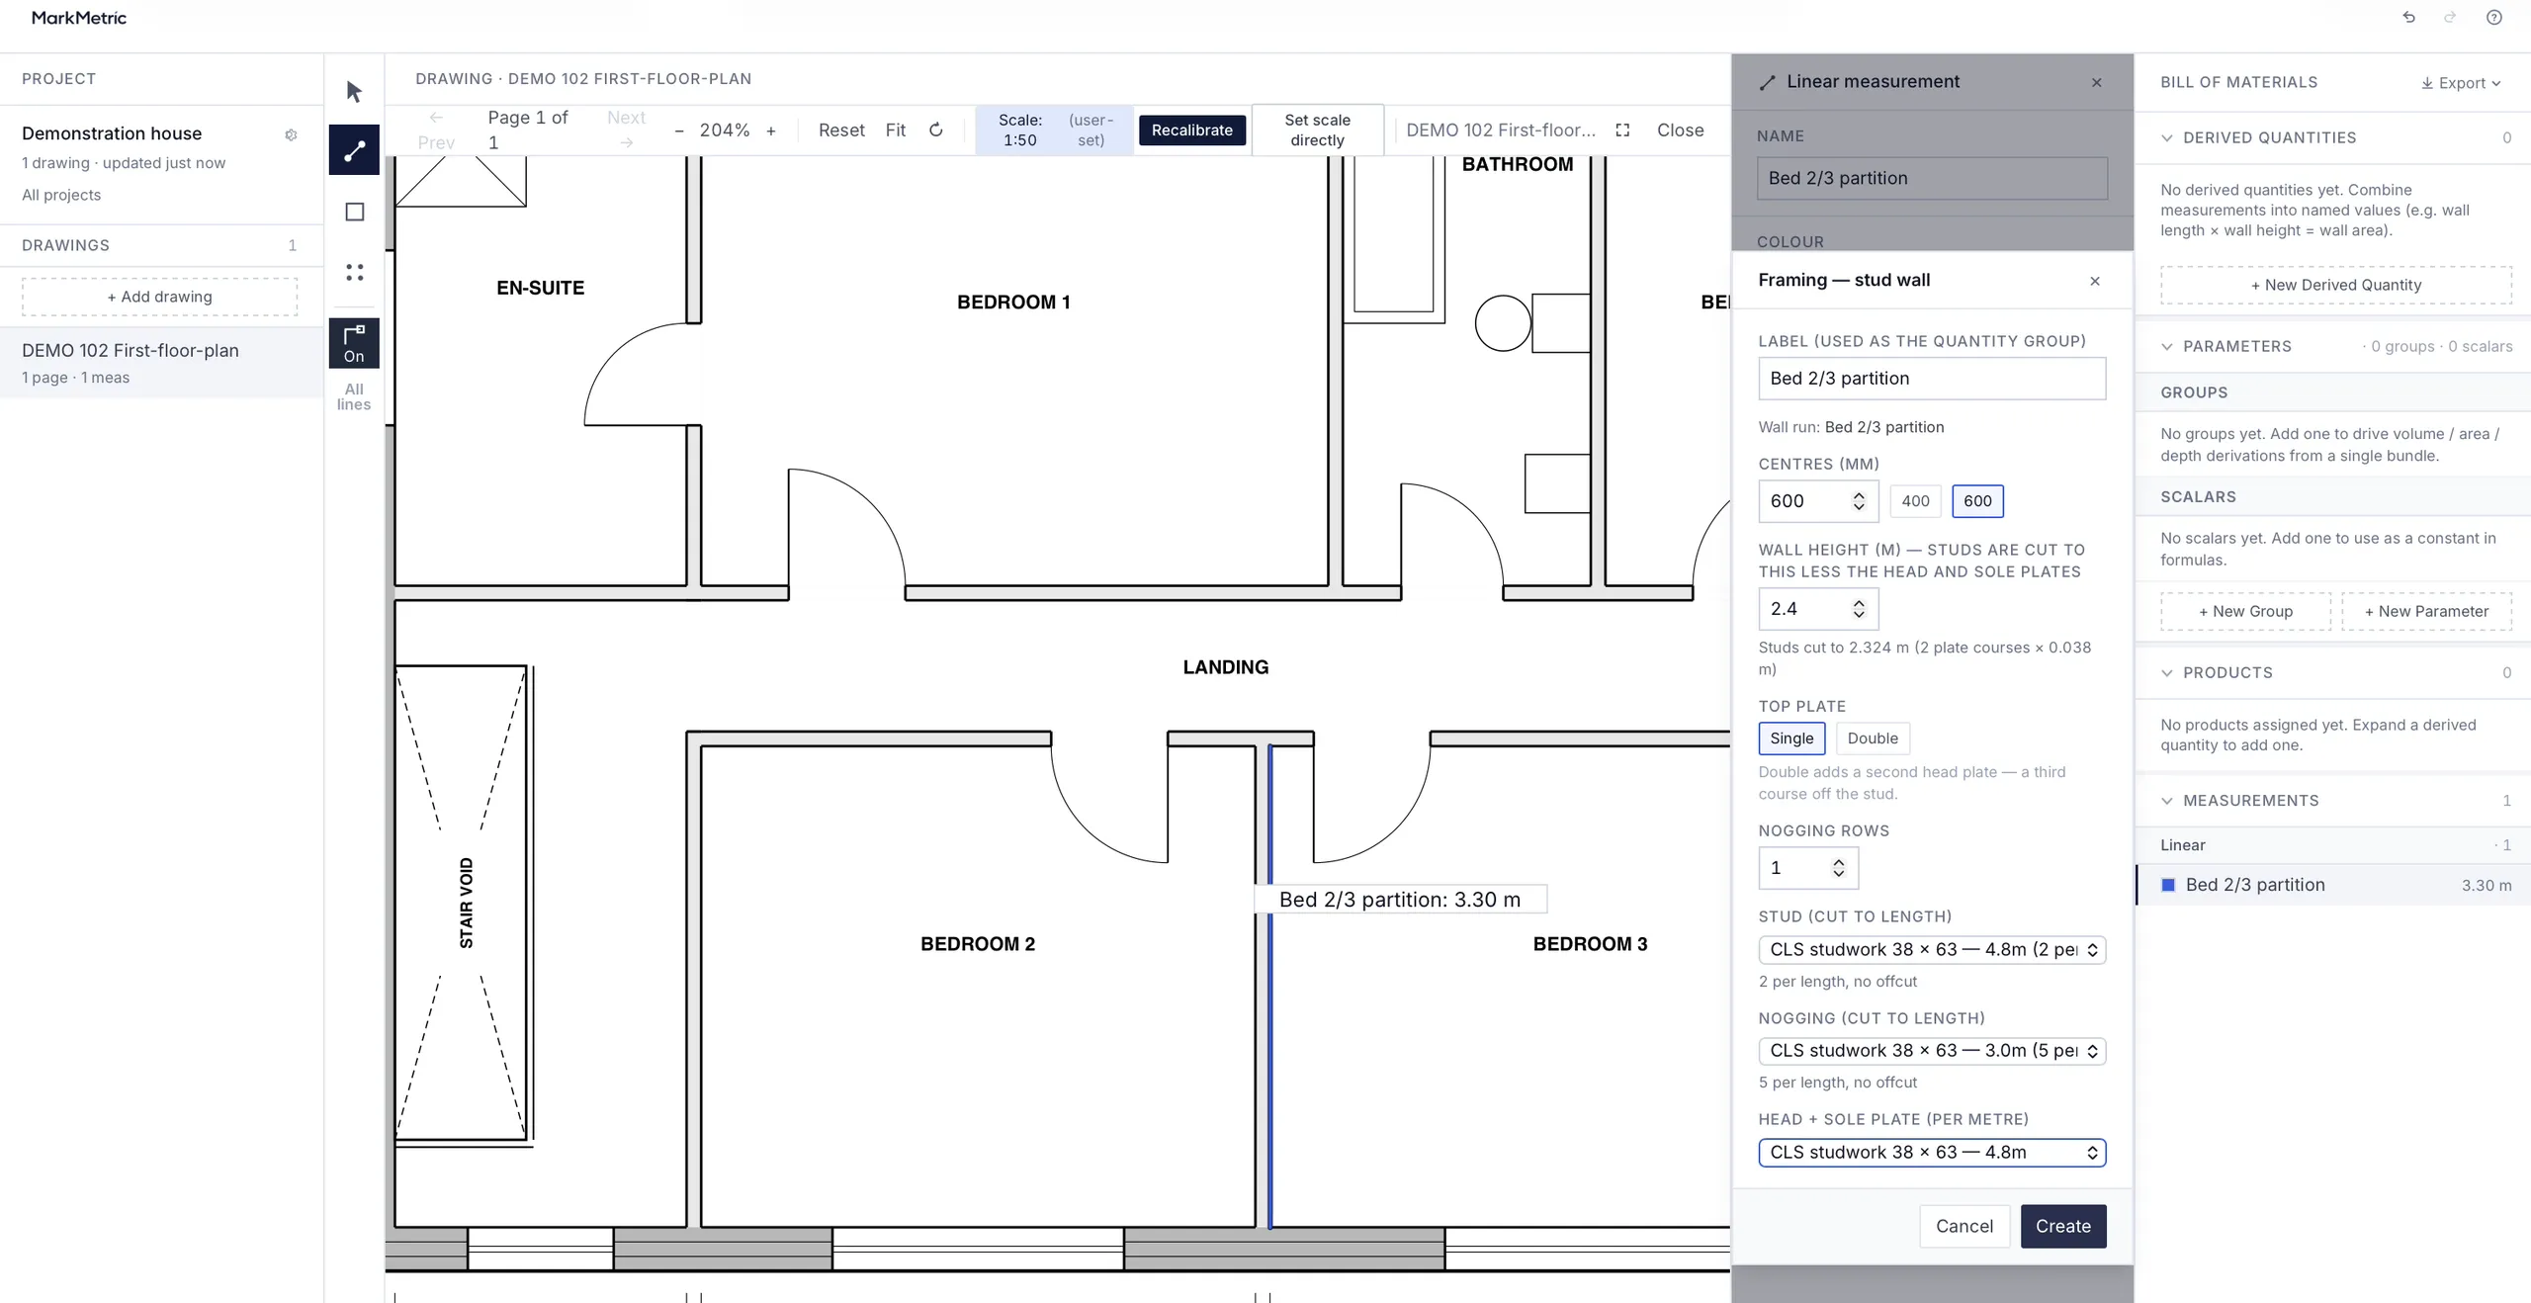This screenshot has height=1303, width=2531.
Task: Pick the count points tool
Action: [x=354, y=272]
